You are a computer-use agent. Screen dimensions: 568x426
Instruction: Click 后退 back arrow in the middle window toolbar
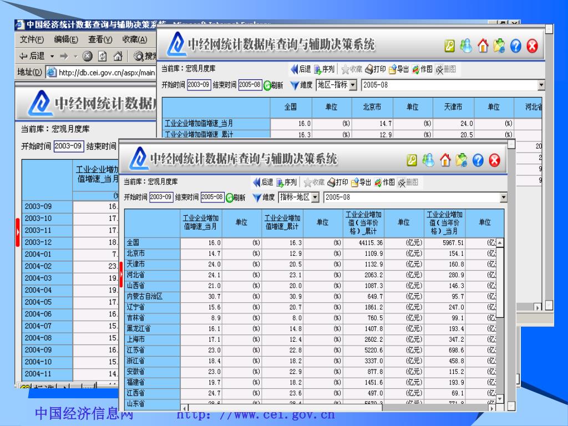[x=301, y=69]
